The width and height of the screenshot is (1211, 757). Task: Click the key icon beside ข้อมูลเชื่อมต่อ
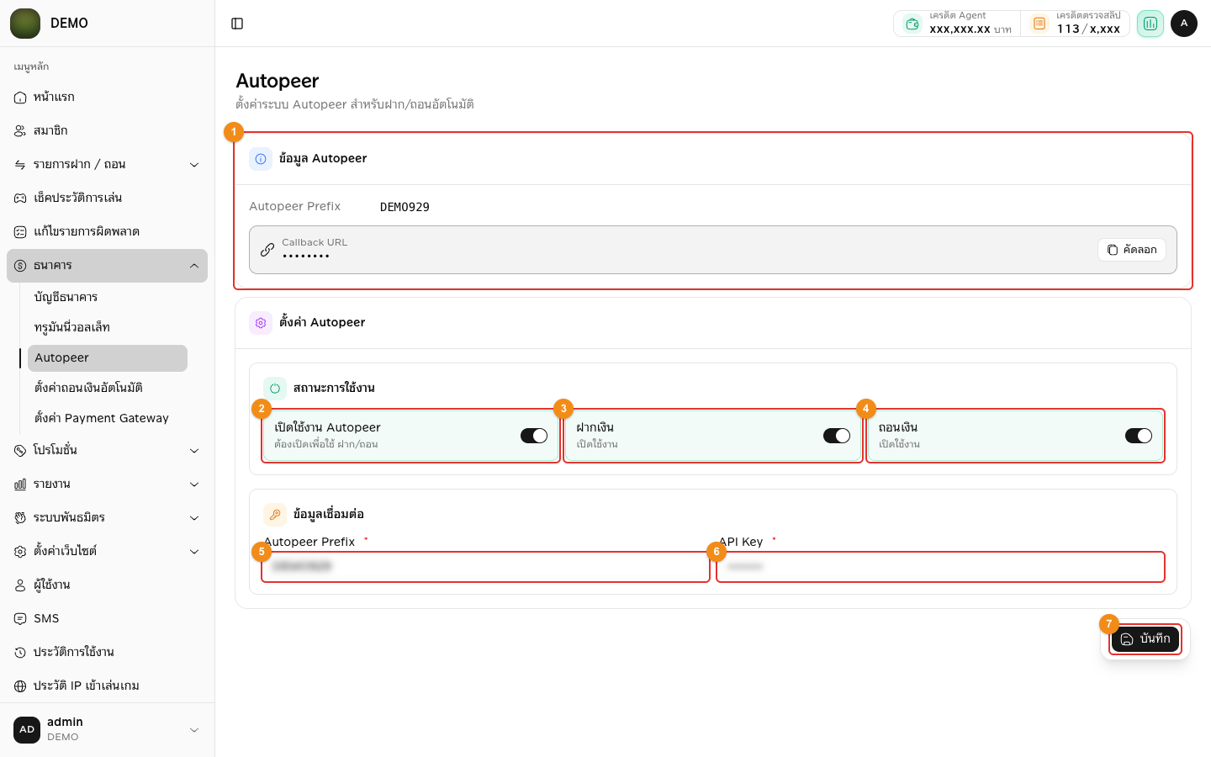(x=275, y=515)
